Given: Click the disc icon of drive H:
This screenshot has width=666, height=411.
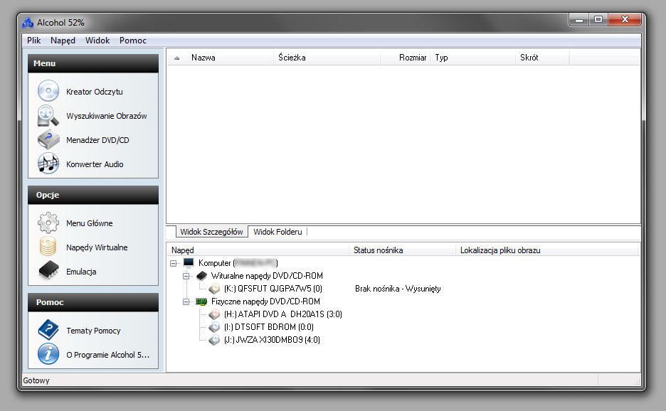Looking at the screenshot, I should 214,314.
